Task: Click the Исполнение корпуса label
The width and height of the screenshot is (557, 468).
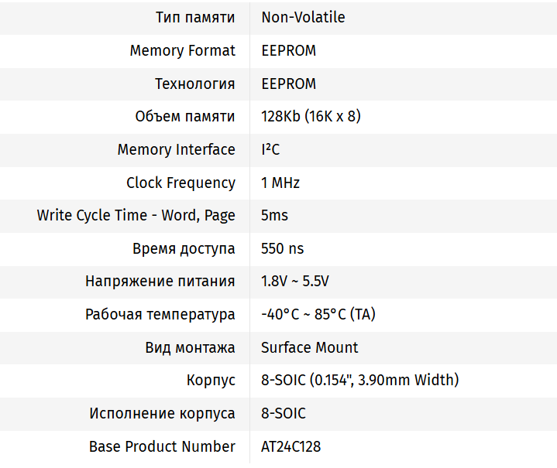Action: pos(162,413)
